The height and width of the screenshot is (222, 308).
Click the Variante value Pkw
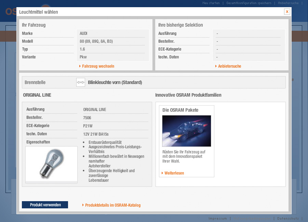pyautogui.click(x=83, y=57)
